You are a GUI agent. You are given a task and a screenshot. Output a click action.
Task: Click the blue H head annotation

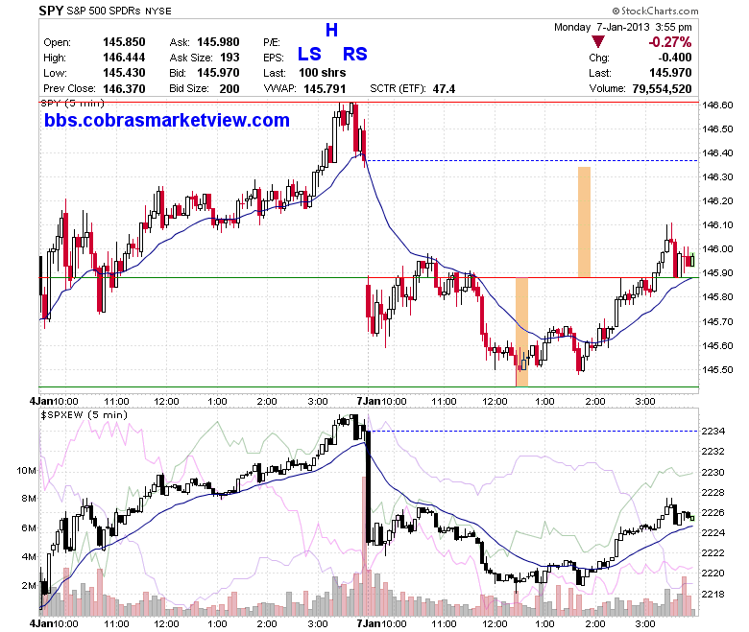click(x=331, y=30)
